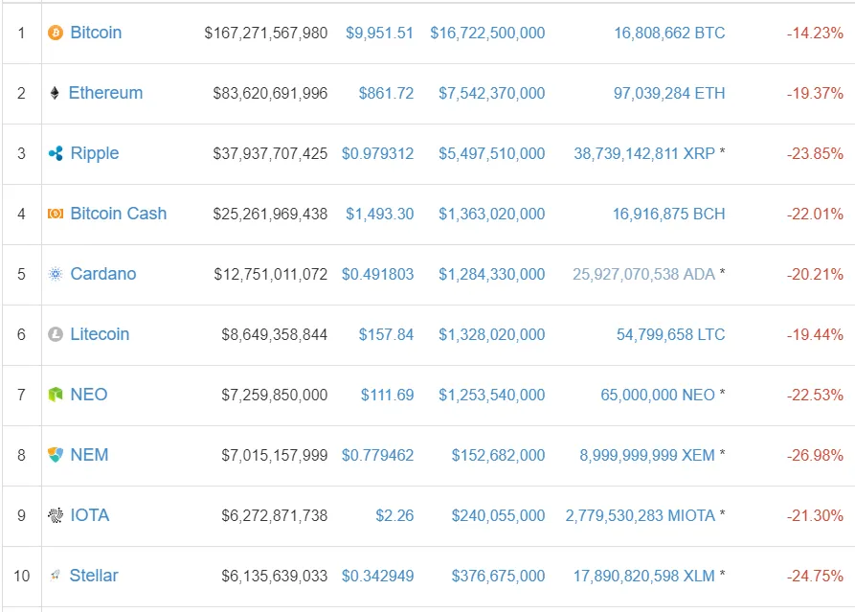Click Bitcoin Cash price $1,493.30
Viewport: 855px width, 612px height.
(x=379, y=215)
